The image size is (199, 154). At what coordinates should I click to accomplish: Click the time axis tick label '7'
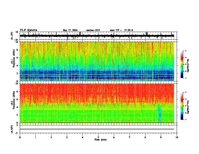(130, 137)
